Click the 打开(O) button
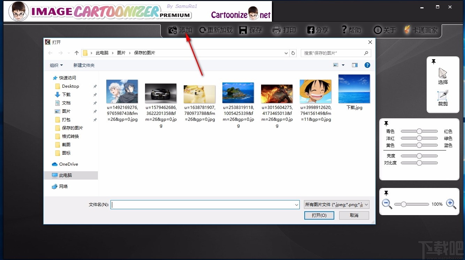Screen dimensions: 465x260 tap(319, 215)
